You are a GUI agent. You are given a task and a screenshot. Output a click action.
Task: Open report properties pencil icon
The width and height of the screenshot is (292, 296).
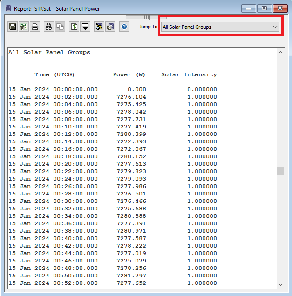99,27
